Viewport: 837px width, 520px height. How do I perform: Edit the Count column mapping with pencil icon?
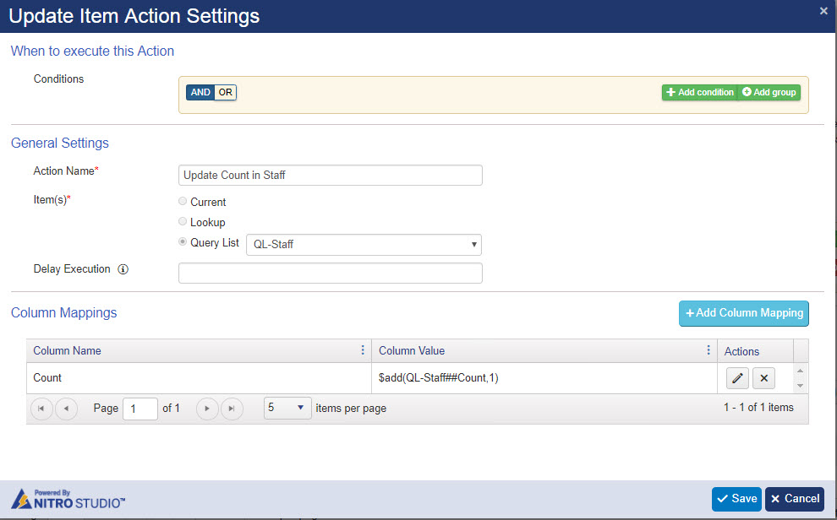pyautogui.click(x=737, y=378)
